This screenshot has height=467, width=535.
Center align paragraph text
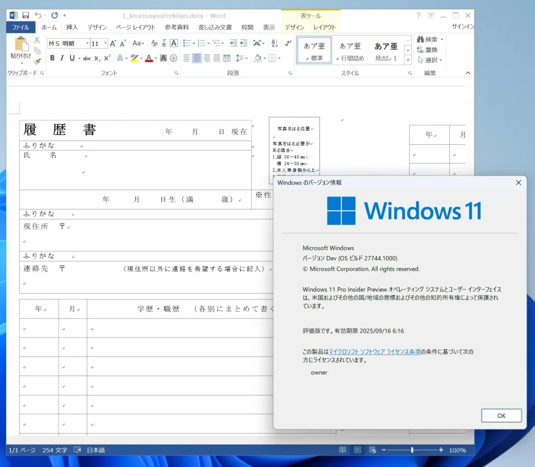pyautogui.click(x=196, y=58)
